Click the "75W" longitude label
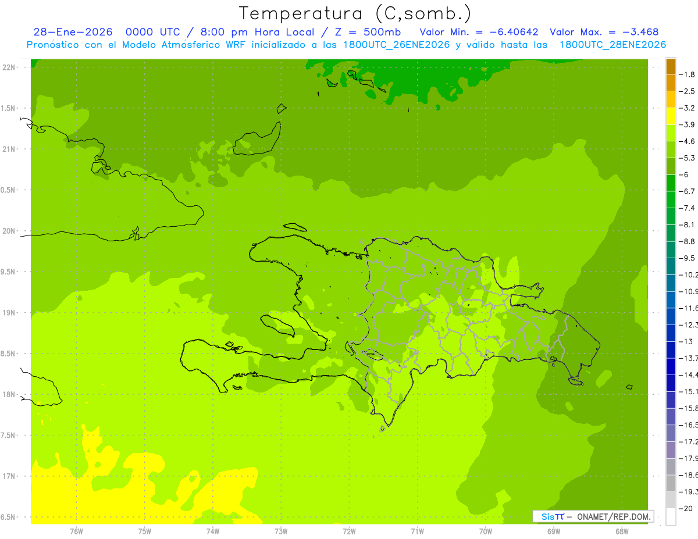 (x=144, y=531)
